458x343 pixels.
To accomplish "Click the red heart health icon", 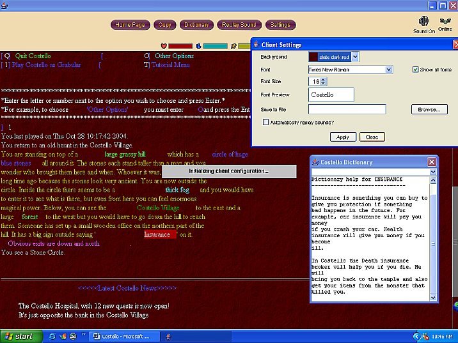I will tap(164, 46).
